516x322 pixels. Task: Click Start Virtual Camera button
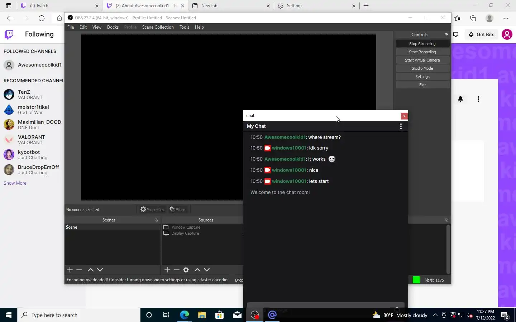422,60
